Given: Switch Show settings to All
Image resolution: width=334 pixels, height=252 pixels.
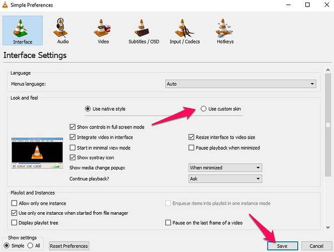Looking at the screenshot, I should click(x=30, y=245).
